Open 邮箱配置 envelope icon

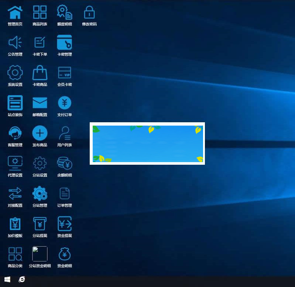click(40, 103)
